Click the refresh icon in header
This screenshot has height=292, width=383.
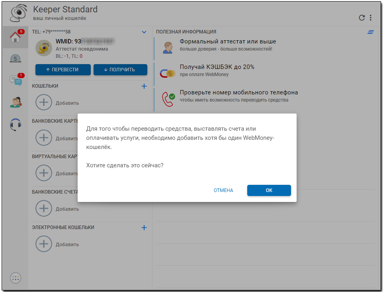(362, 18)
